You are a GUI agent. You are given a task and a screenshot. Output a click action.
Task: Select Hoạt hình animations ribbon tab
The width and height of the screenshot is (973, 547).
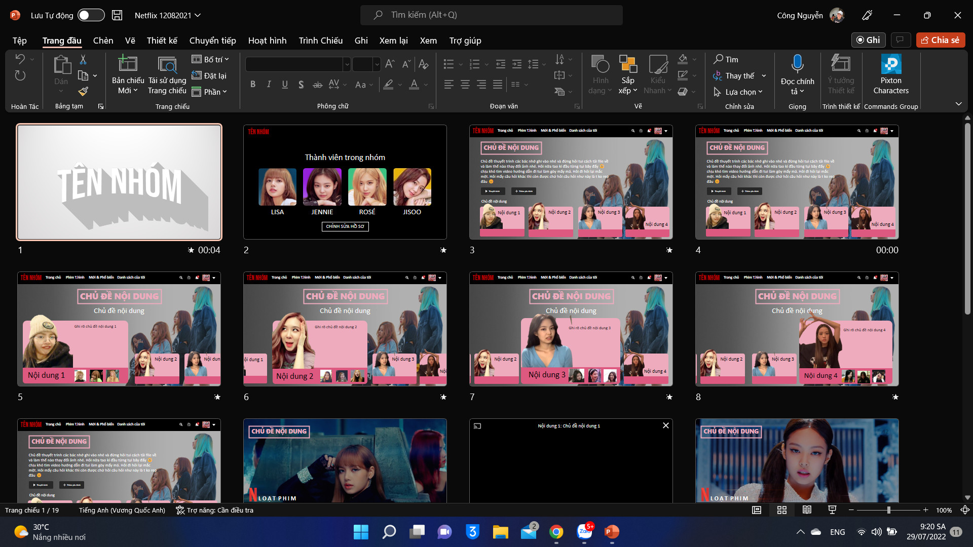click(267, 40)
